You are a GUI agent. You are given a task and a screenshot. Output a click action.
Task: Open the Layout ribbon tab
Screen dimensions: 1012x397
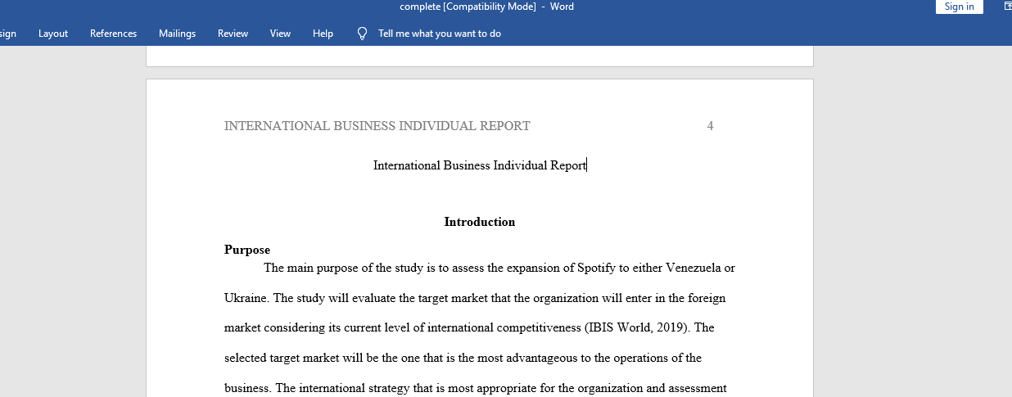click(x=53, y=34)
